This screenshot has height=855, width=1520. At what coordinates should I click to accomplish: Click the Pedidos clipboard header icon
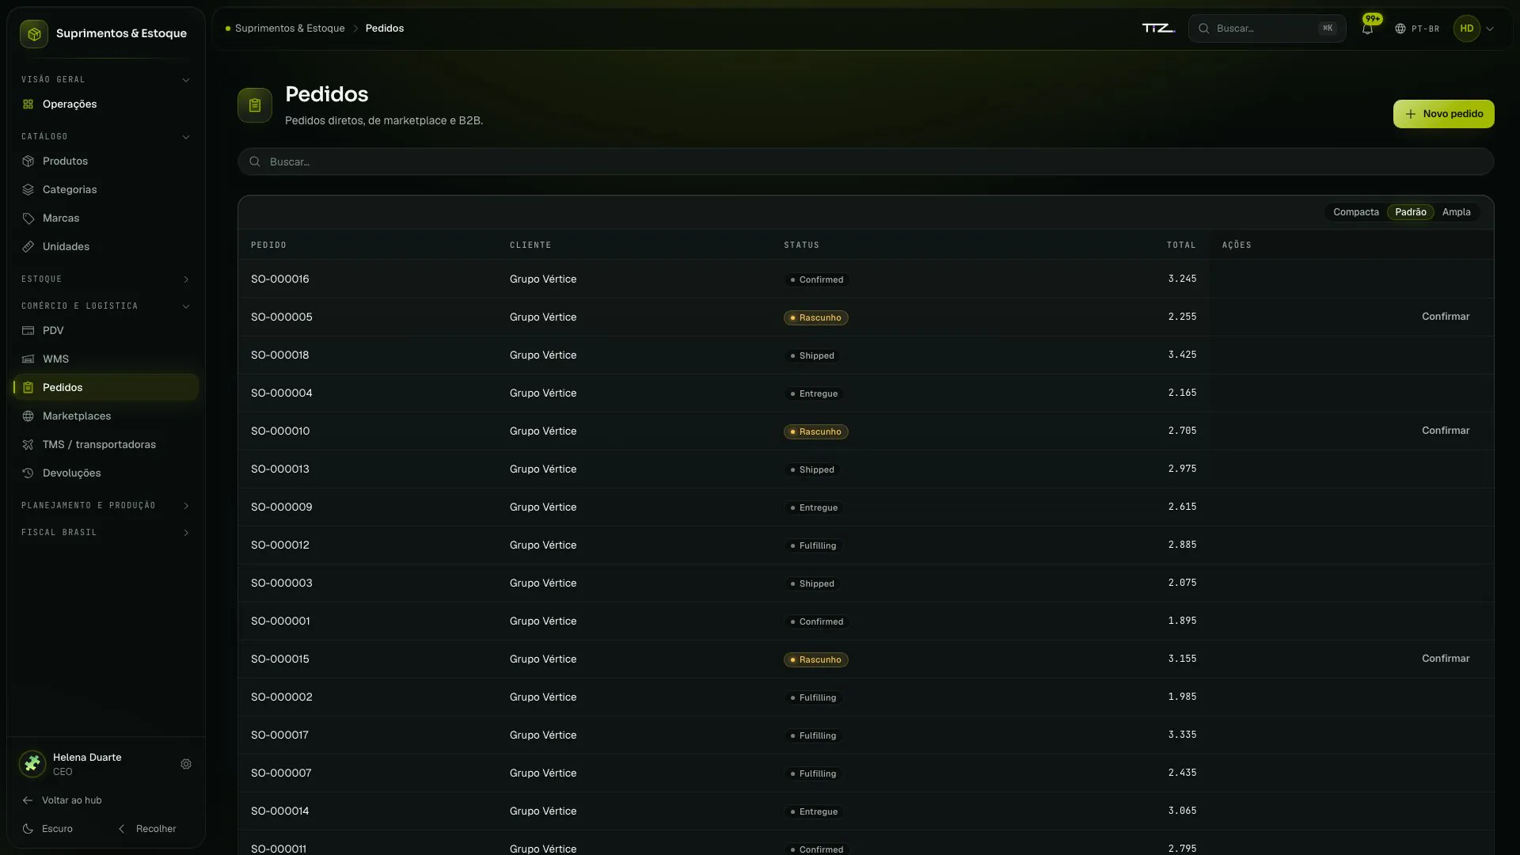(x=255, y=105)
